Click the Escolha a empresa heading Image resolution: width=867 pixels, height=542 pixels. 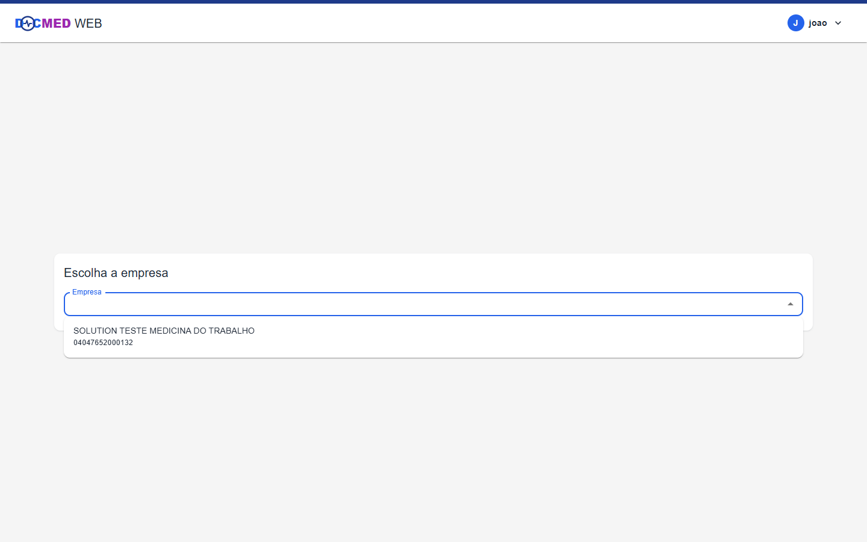(116, 273)
